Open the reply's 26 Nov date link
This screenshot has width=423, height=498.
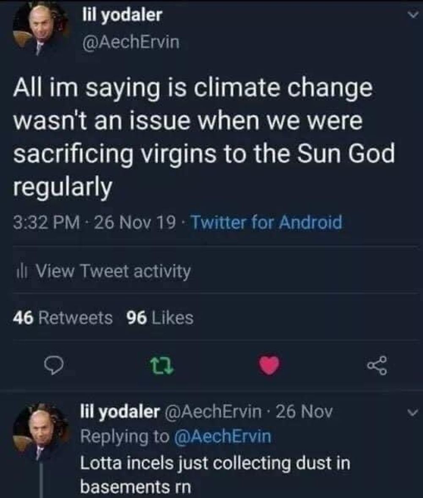point(304,411)
